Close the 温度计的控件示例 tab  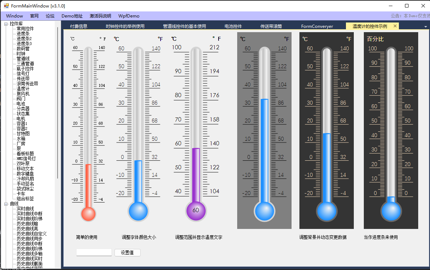[395, 26]
